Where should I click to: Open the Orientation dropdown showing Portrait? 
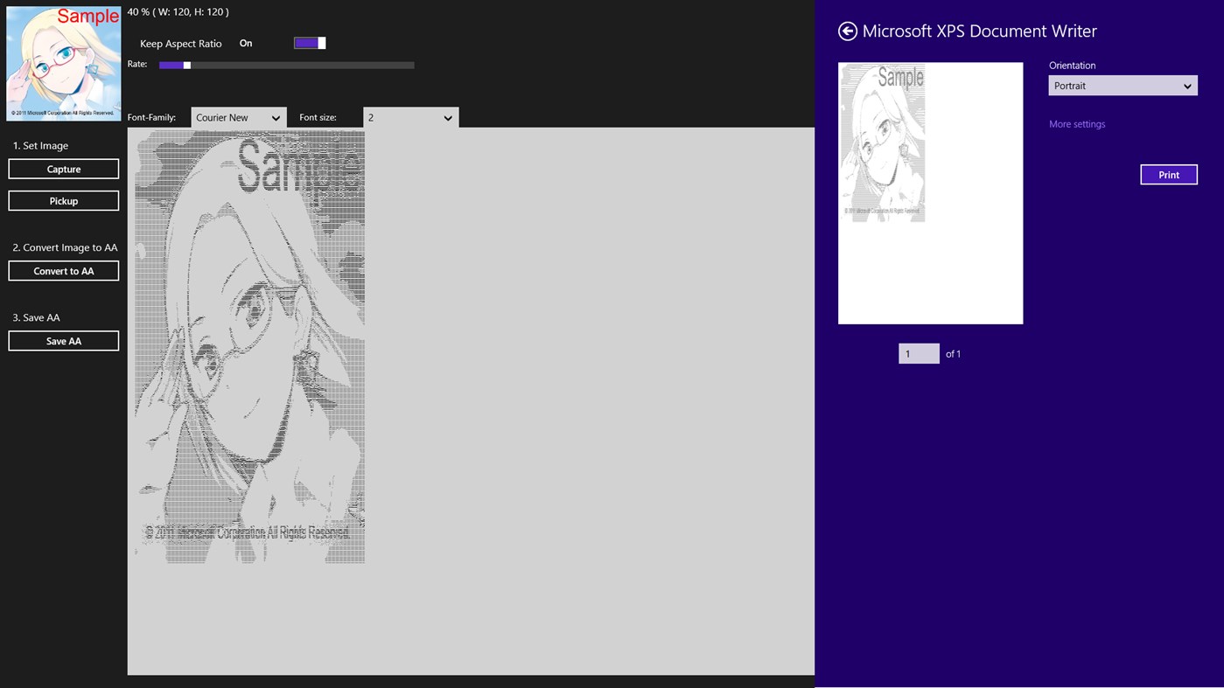(x=1122, y=85)
